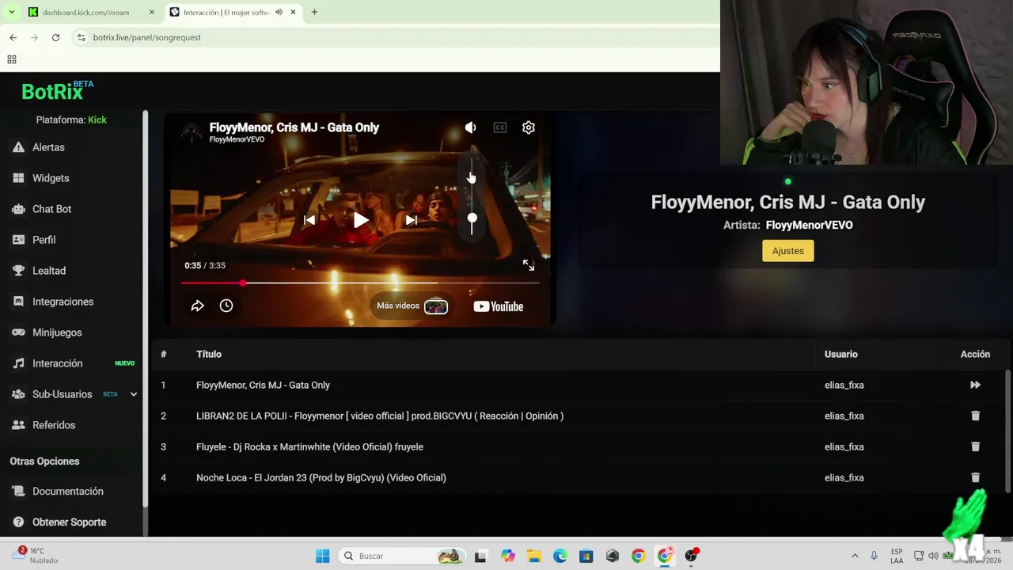Viewport: 1013px width, 570px height.
Task: Click the Kick platform label
Action: [x=97, y=120]
